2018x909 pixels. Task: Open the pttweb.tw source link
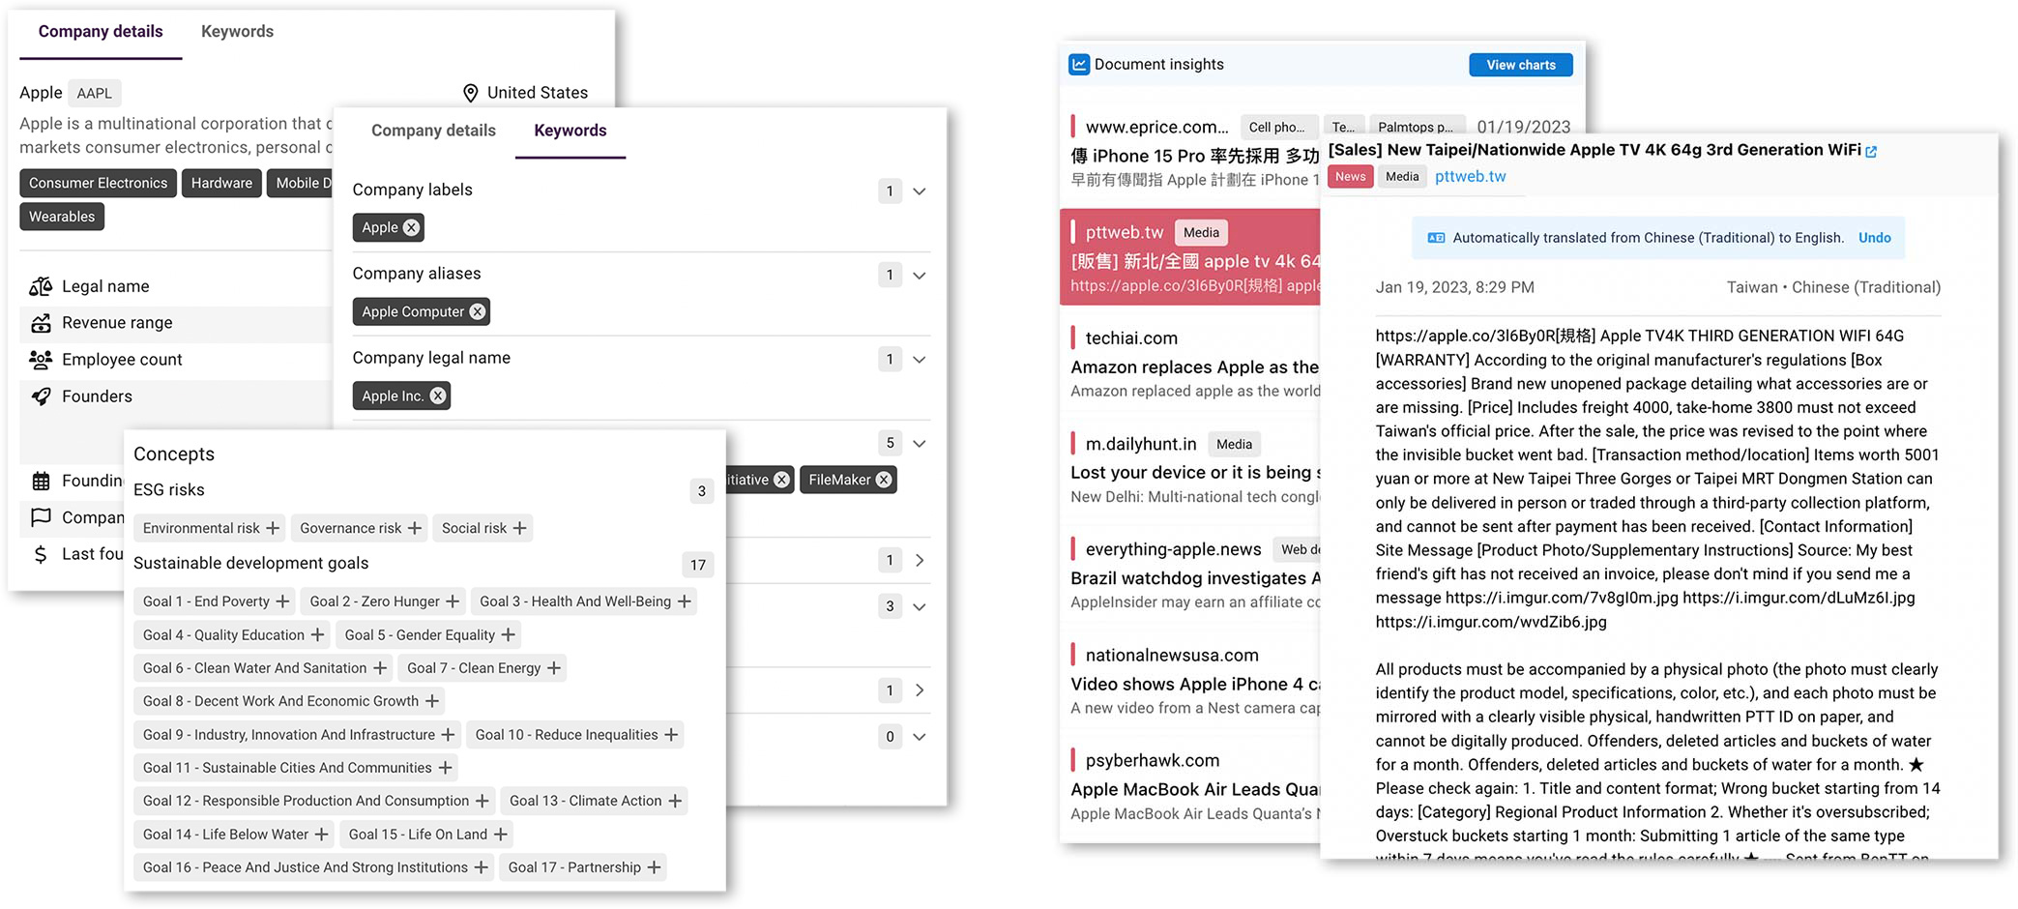1471,176
